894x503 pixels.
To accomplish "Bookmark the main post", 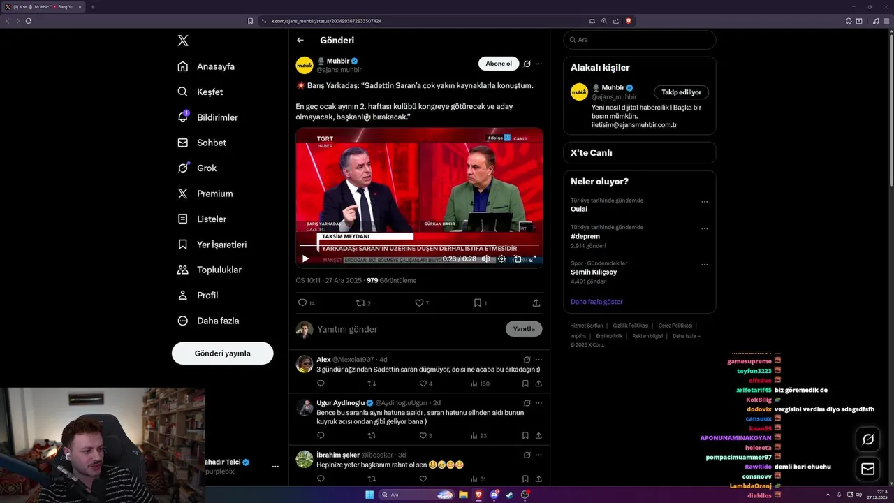I will click(x=480, y=303).
